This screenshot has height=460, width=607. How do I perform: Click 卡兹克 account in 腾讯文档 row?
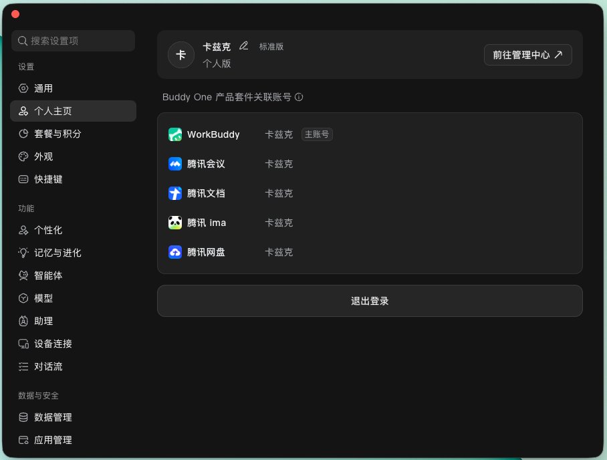pyautogui.click(x=279, y=193)
